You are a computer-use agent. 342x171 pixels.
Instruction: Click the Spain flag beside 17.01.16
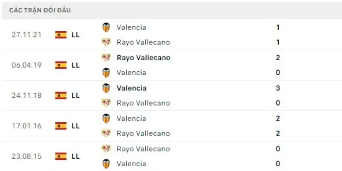(x=61, y=126)
